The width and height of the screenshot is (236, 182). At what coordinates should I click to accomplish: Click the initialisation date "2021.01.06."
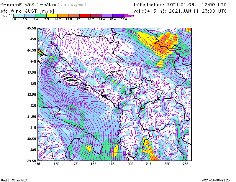tap(181, 5)
